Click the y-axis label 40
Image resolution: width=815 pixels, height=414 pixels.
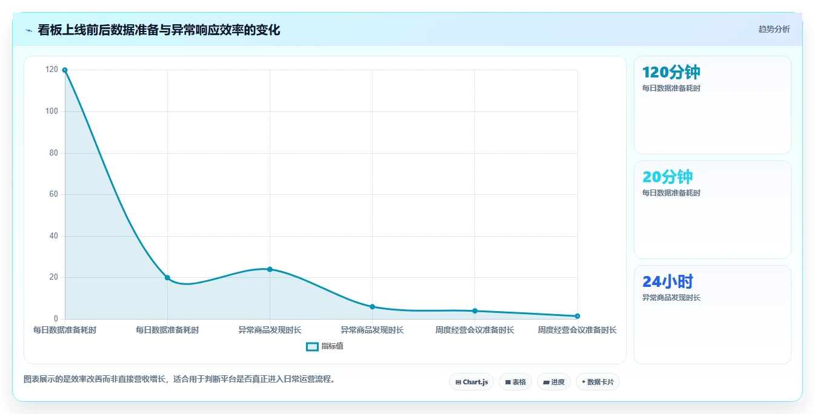(x=53, y=236)
